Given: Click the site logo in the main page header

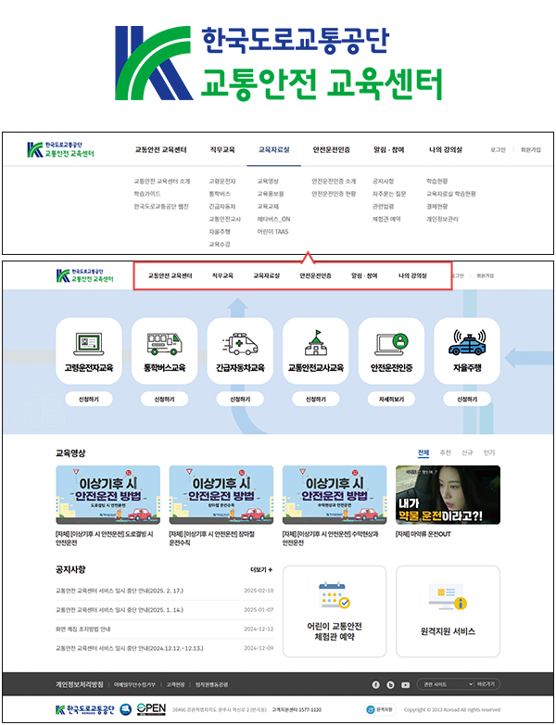Looking at the screenshot, I should [x=84, y=275].
